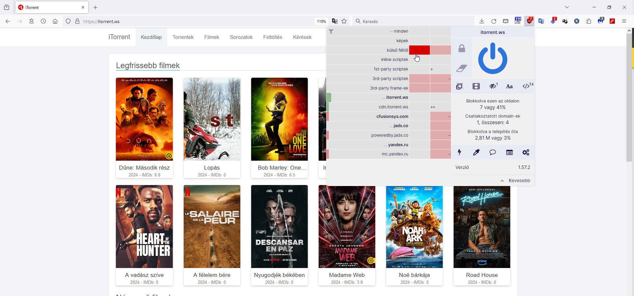Screen dimensions: 634x296
Task: Open the element picker eyedropper icon
Action: tap(476, 152)
